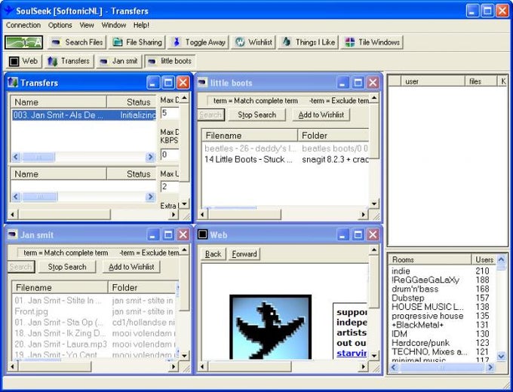Toggle Away status button

198,42
